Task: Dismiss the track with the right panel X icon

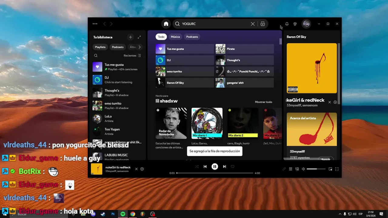Action: tap(329, 102)
